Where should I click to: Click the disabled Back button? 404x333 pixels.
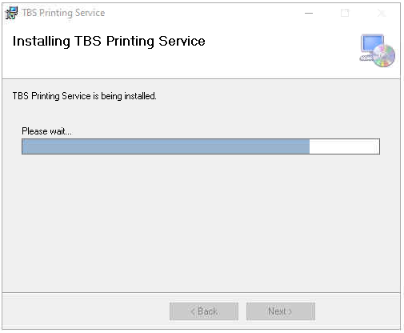204,311
